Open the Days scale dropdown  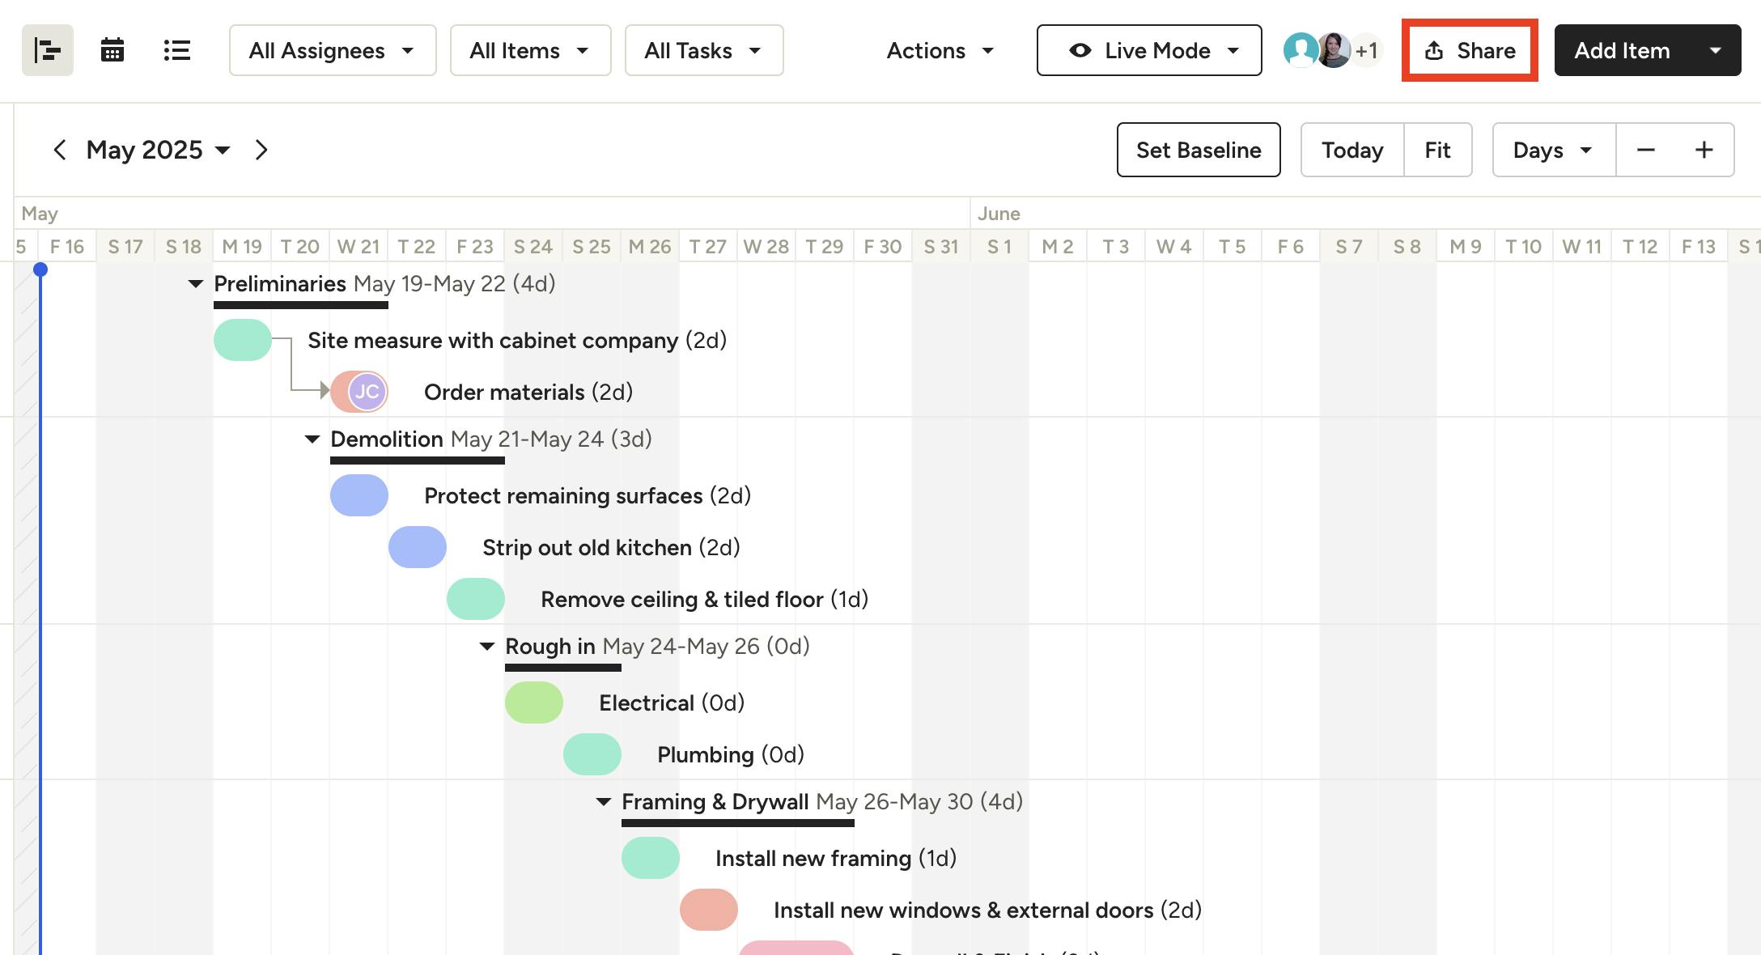[1553, 150]
